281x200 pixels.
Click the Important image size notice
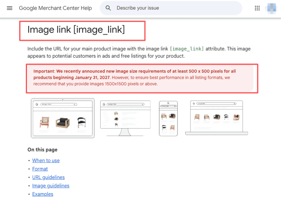click(140, 78)
